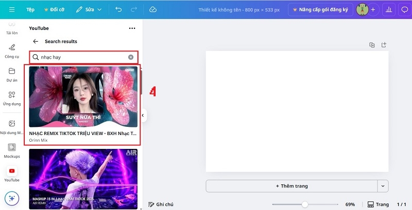The width and height of the screenshot is (412, 210).
Task: Open the Mockups app
Action: coord(12,151)
